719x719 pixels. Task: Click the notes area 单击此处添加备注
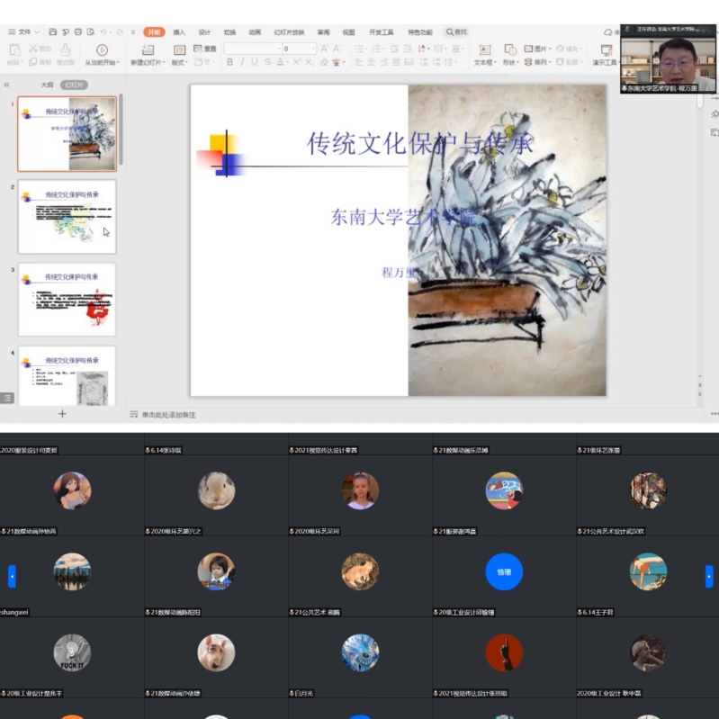pyautogui.click(x=167, y=415)
